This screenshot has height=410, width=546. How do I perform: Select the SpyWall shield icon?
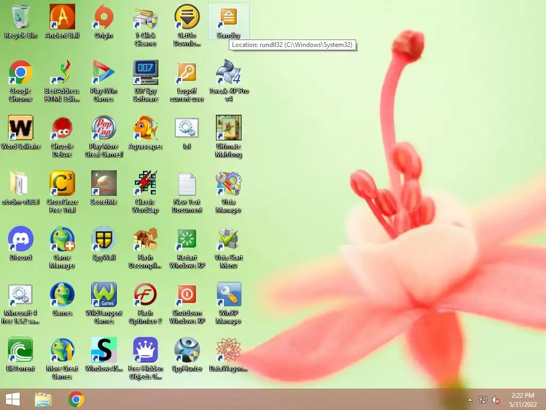coord(103,239)
